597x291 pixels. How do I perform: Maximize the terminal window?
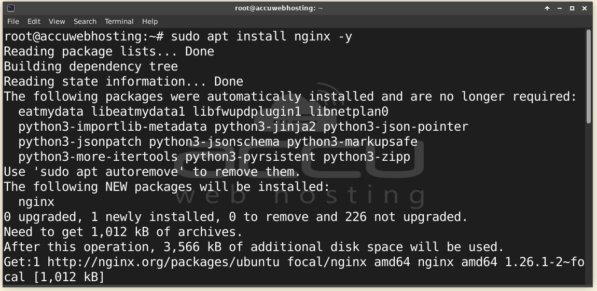click(x=572, y=8)
